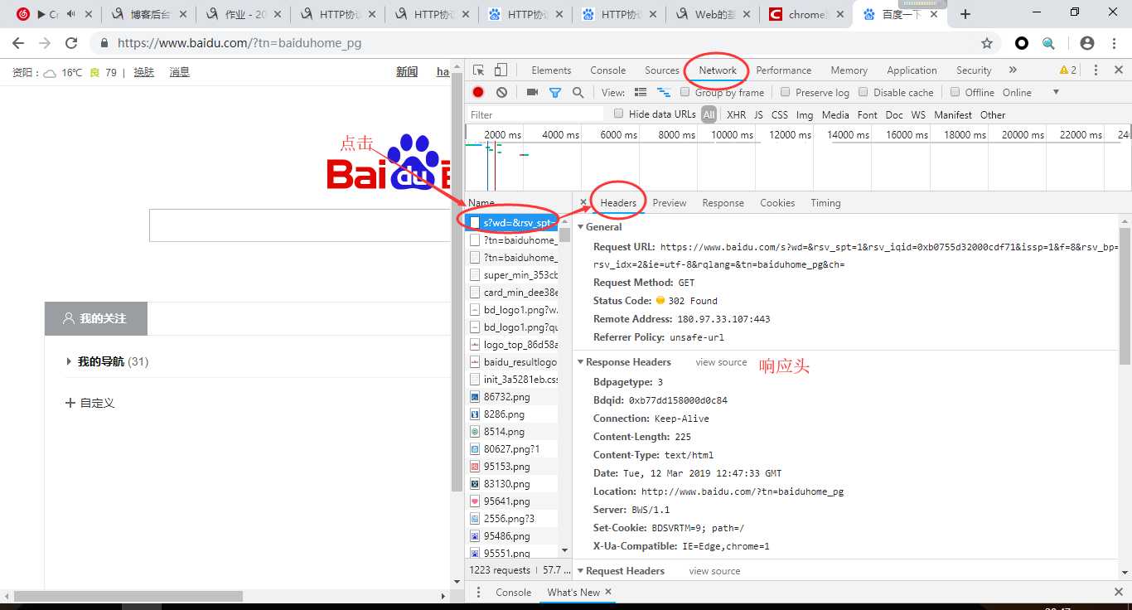The image size is (1132, 610).
Task: Collapse the Request Headers section
Action: pos(581,571)
